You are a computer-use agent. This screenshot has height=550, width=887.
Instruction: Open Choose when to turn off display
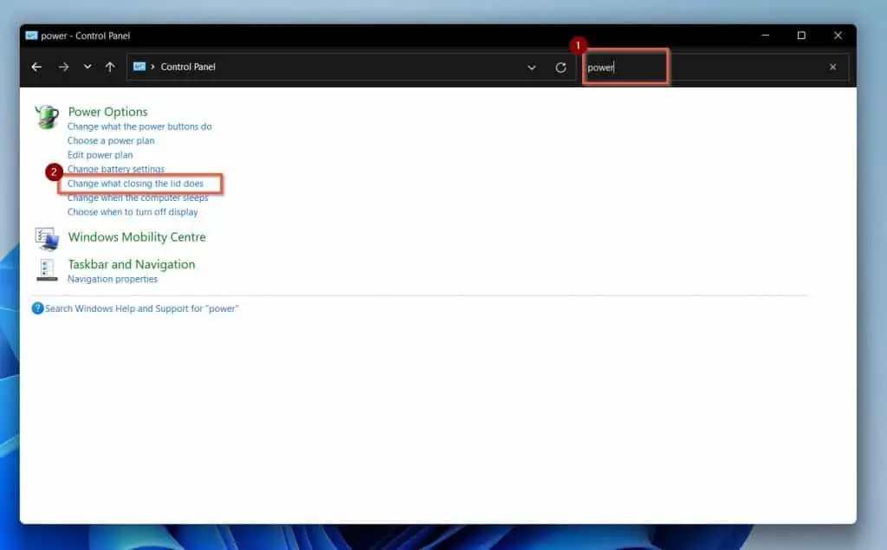pos(133,211)
